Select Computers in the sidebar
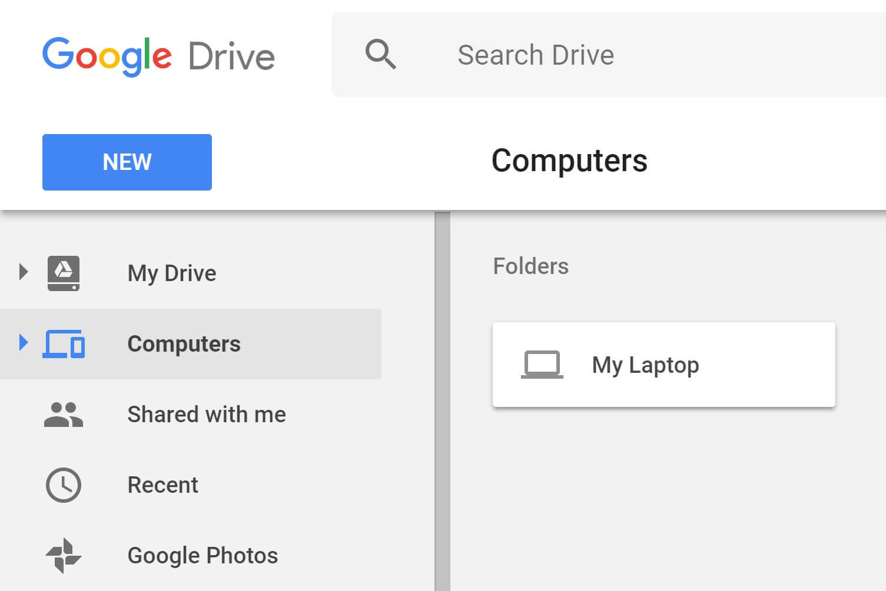886x591 pixels. click(184, 344)
